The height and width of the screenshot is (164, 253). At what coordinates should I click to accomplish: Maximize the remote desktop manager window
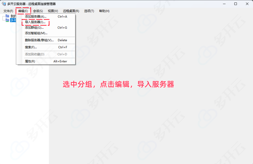236,4
